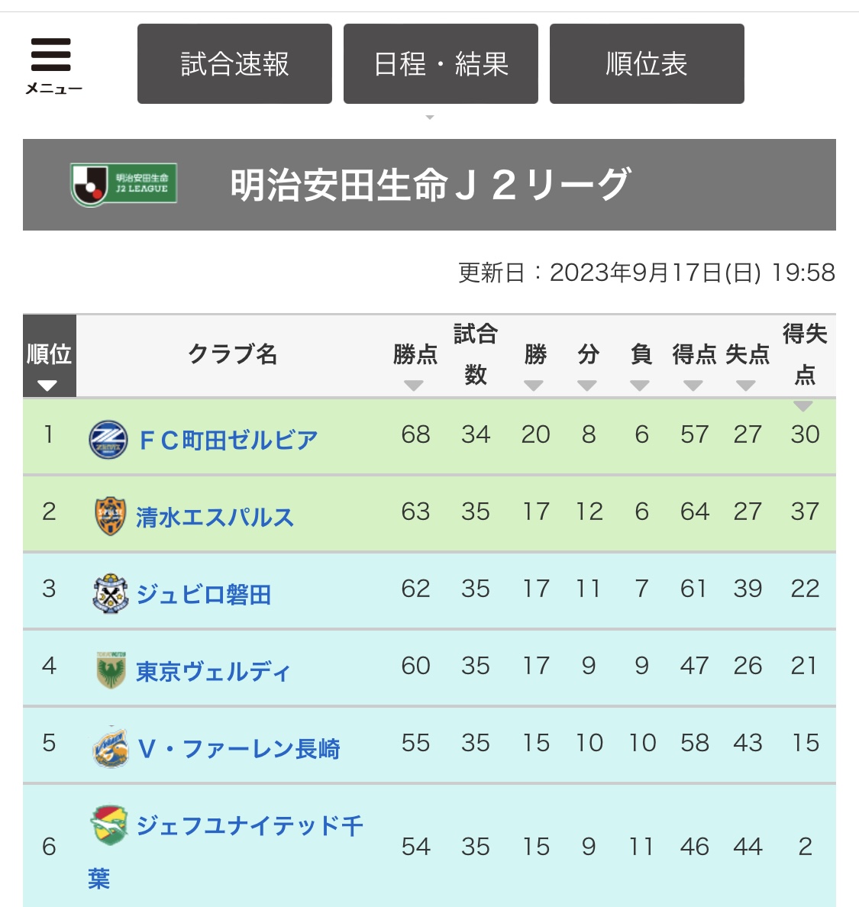Click FC町田ゼルビア club crest
Image resolution: width=859 pixels, height=907 pixels.
[x=108, y=440]
